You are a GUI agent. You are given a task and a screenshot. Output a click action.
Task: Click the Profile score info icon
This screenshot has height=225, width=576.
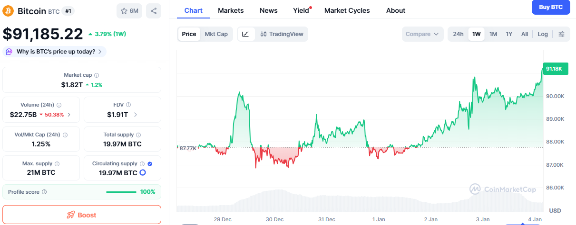(44, 192)
